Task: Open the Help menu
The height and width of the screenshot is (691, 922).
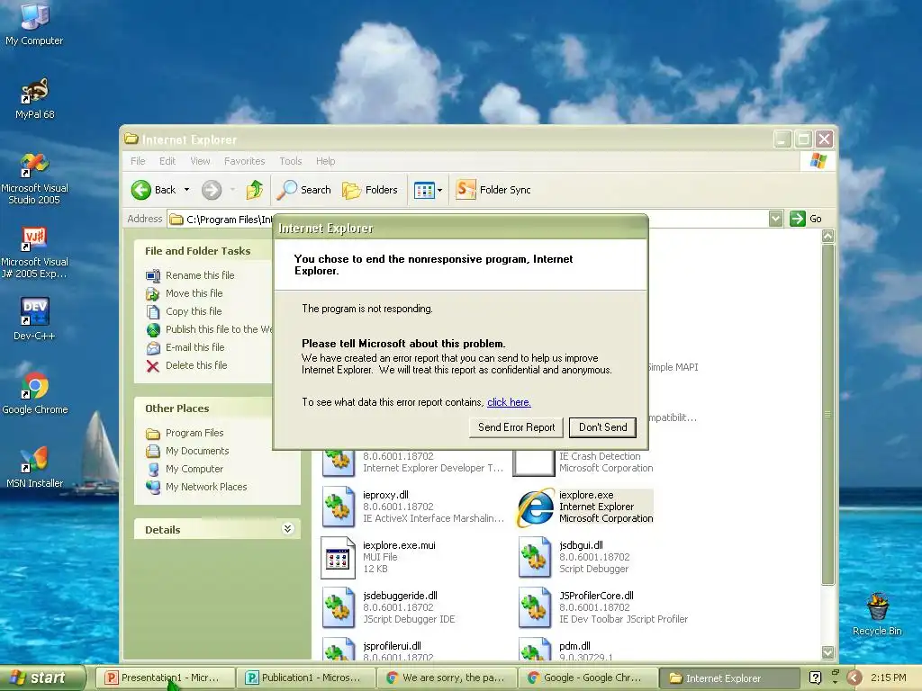Action: 325,161
